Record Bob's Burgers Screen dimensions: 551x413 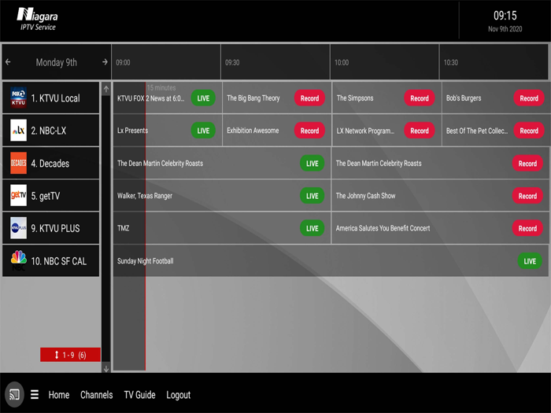click(x=529, y=98)
